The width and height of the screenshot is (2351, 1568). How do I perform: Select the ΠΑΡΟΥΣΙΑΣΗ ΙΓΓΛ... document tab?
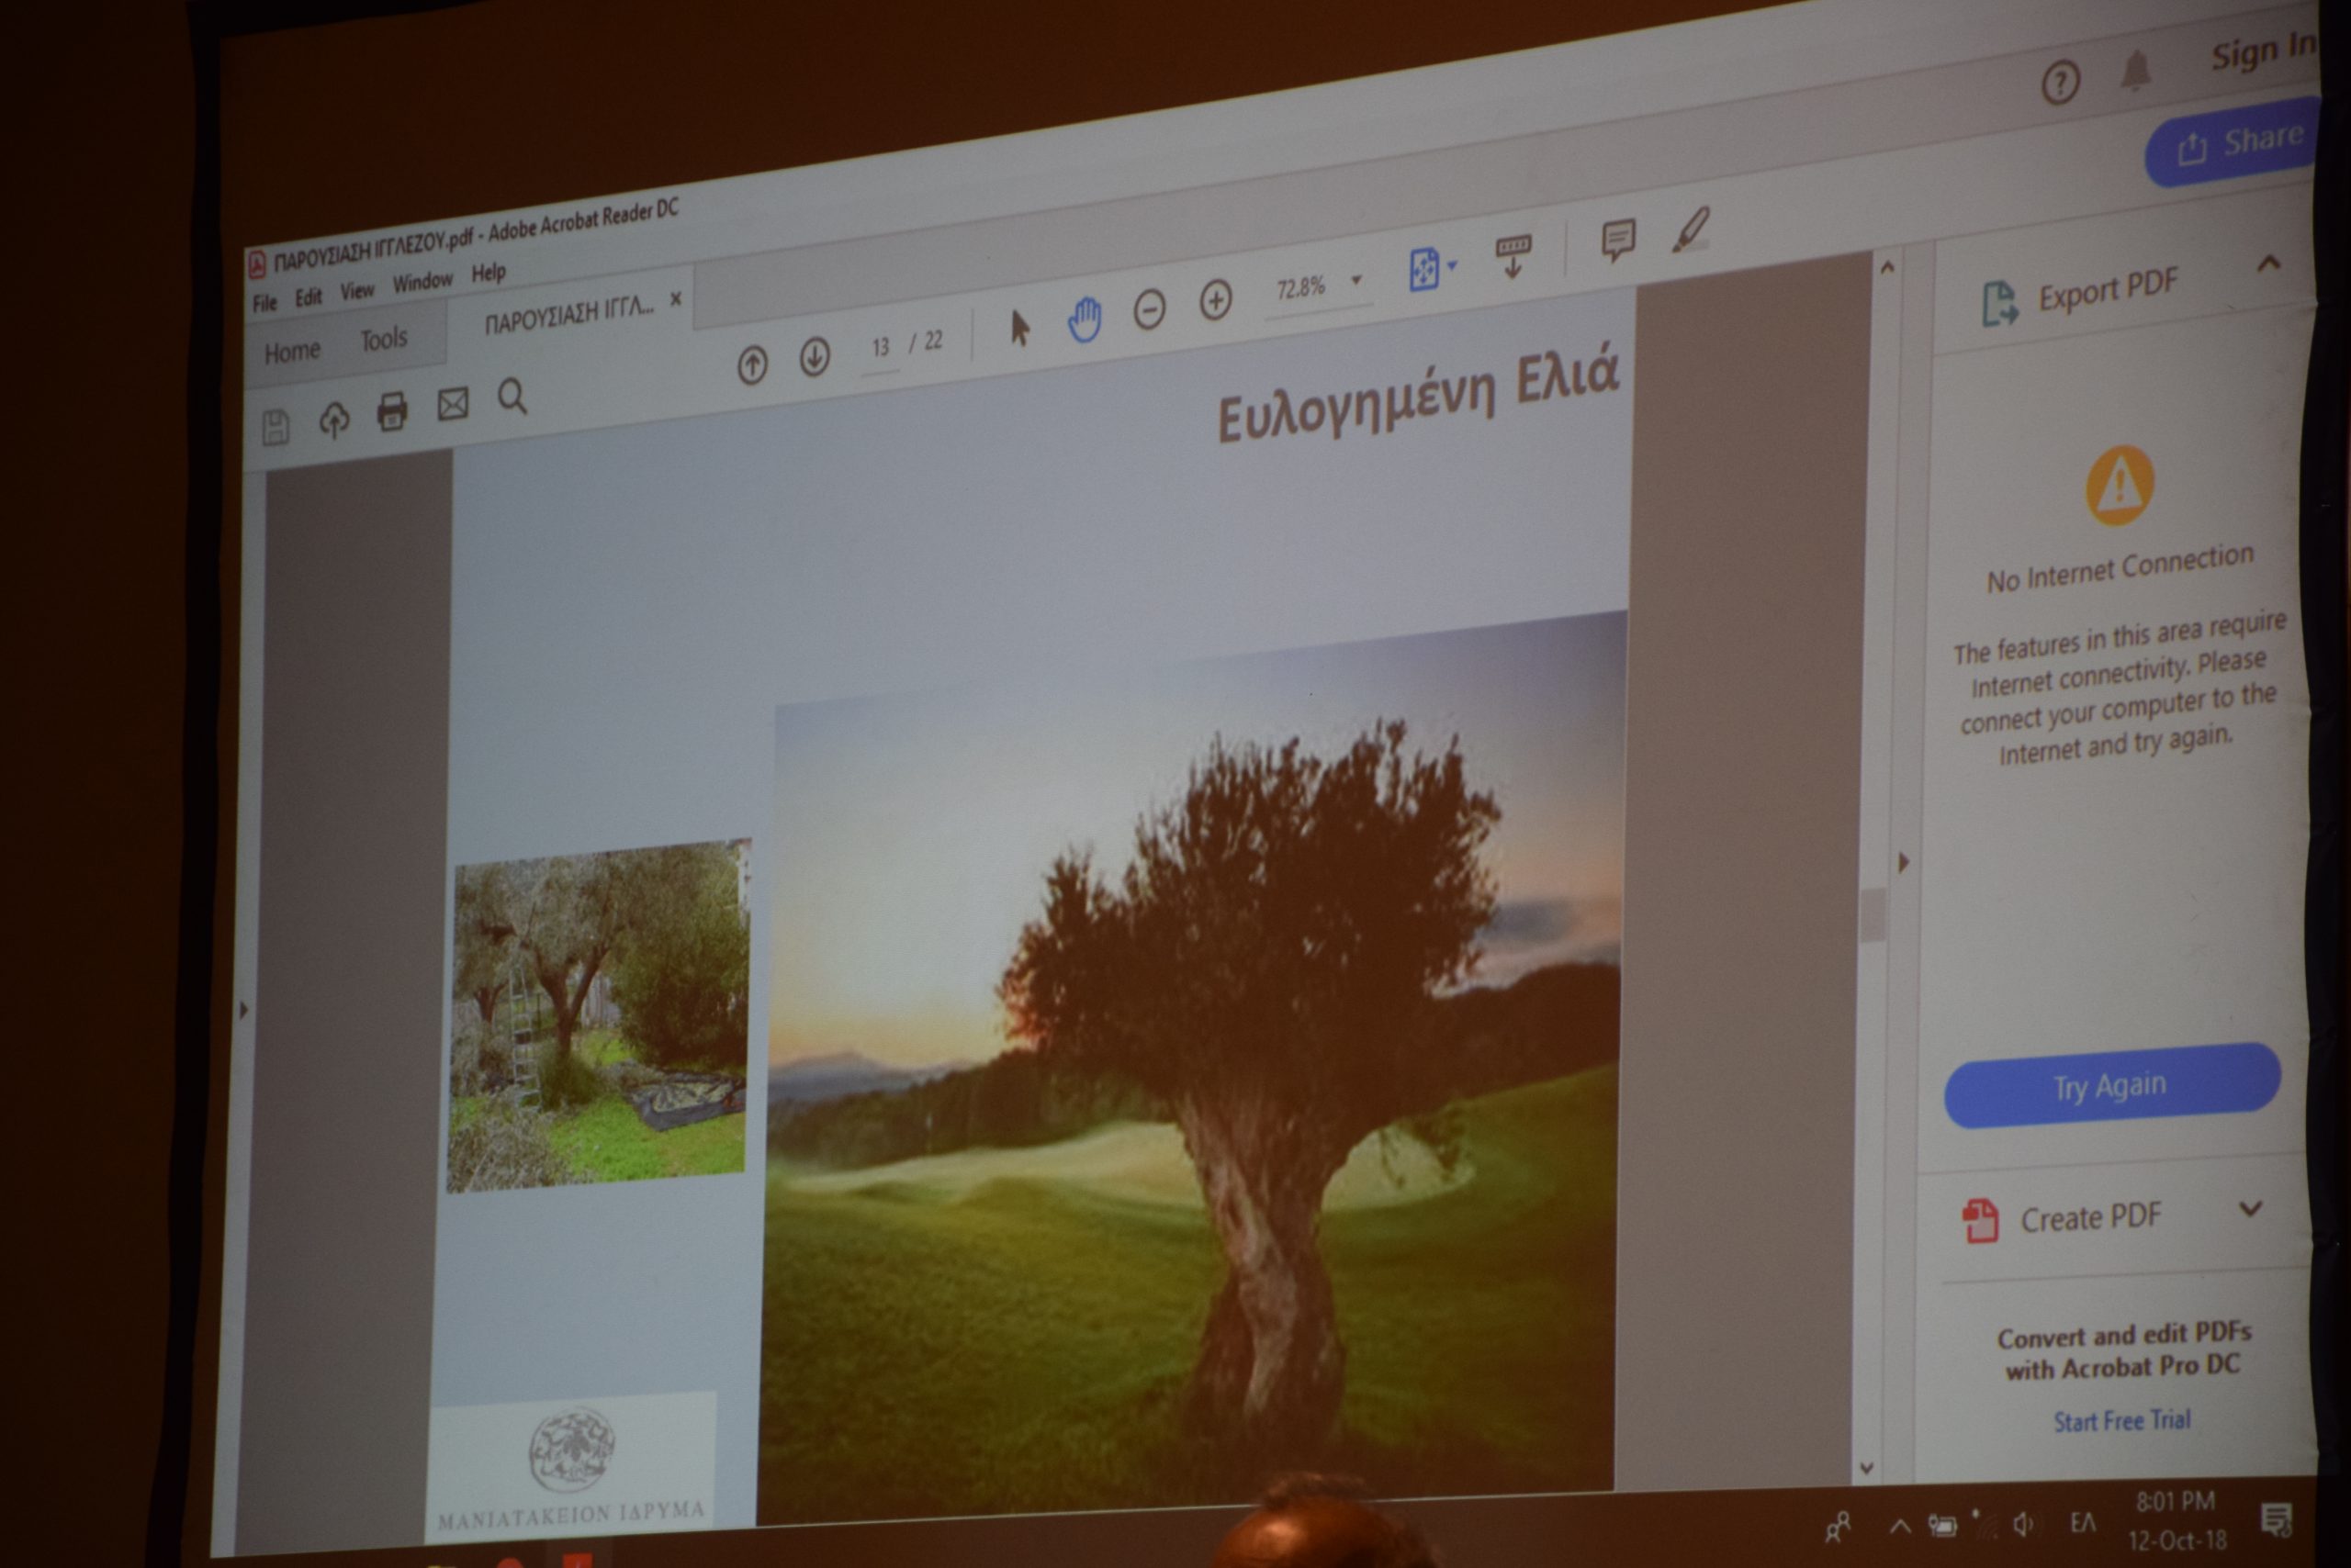pos(568,315)
